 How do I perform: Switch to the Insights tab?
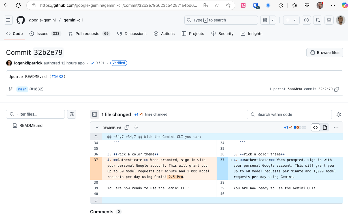click(251, 34)
